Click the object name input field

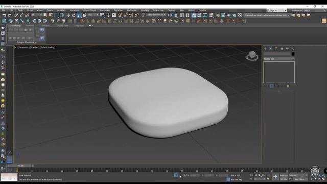pyautogui.click(x=277, y=54)
